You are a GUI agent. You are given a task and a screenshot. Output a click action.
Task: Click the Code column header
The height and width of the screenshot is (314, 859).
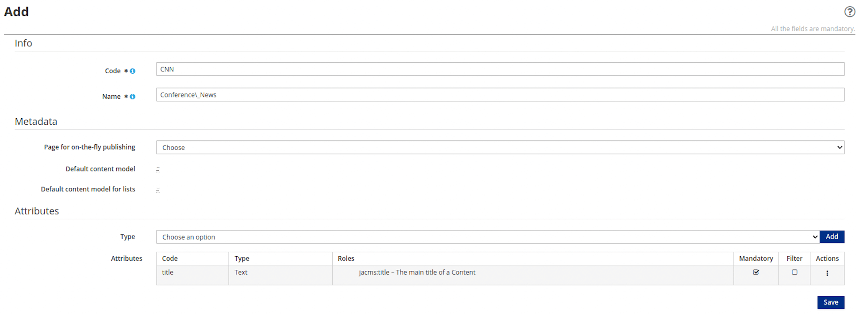[x=170, y=259]
